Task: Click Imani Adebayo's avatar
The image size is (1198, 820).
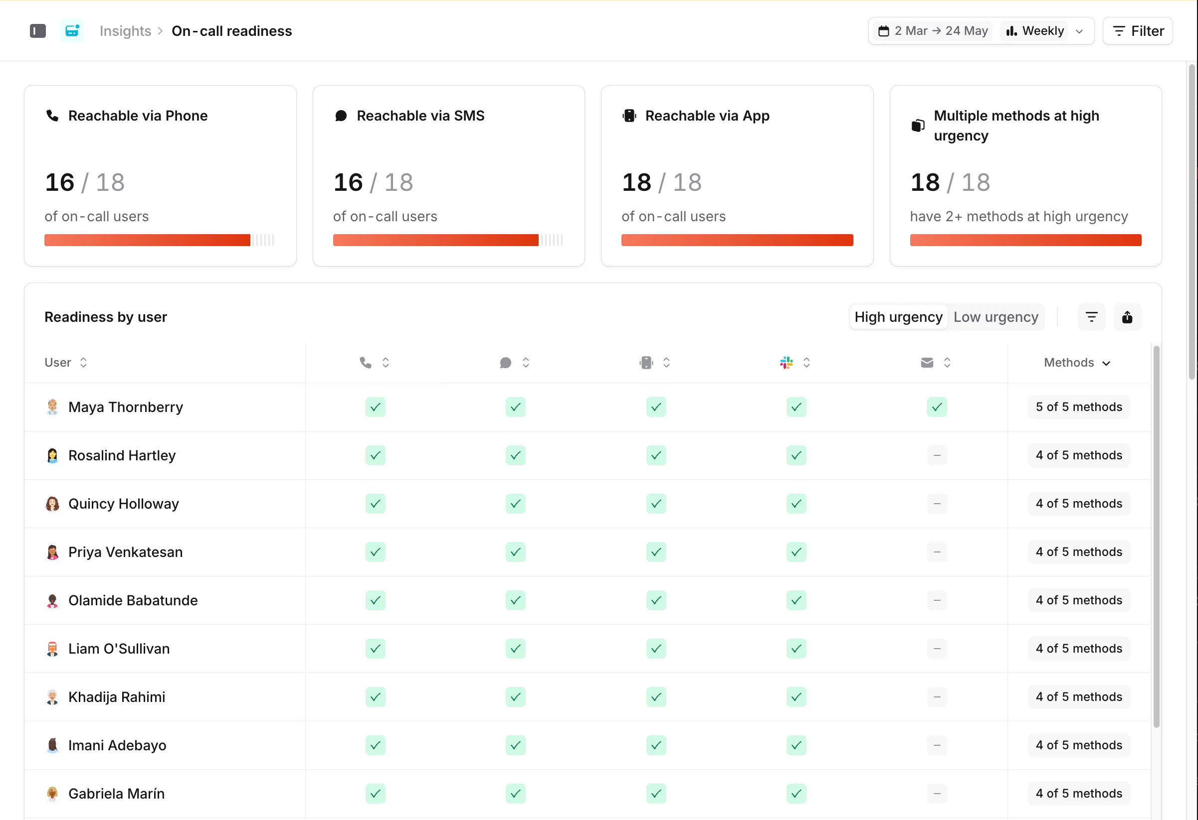Action: click(x=52, y=745)
